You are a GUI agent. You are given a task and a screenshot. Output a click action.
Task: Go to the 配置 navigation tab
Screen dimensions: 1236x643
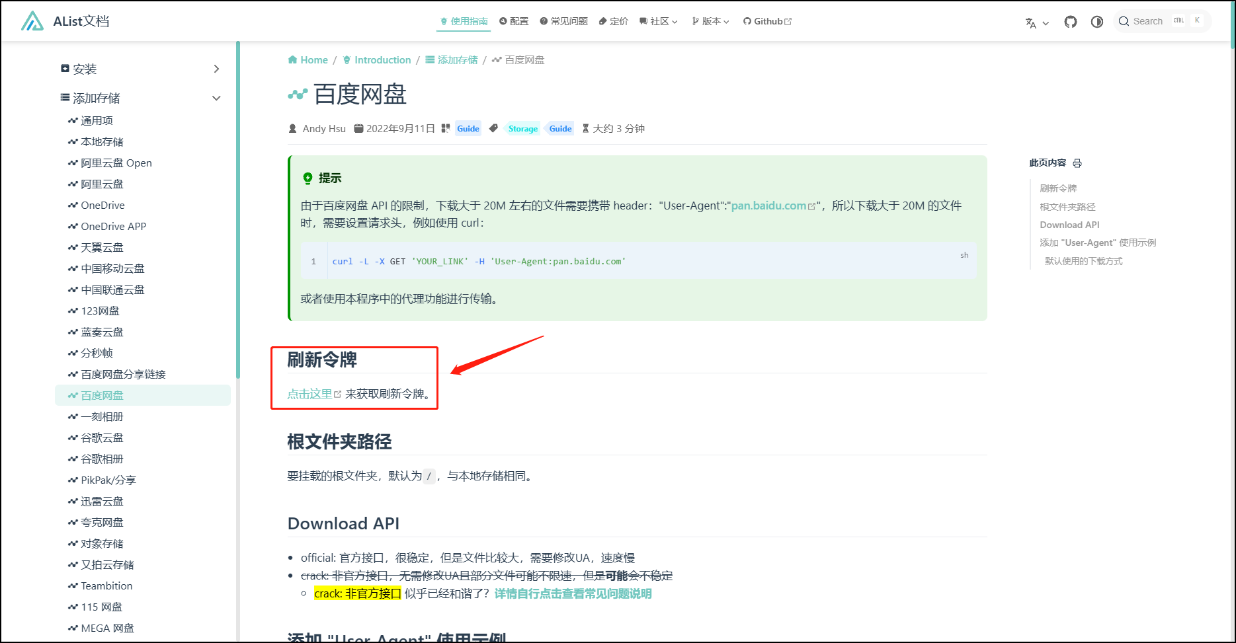click(x=514, y=21)
